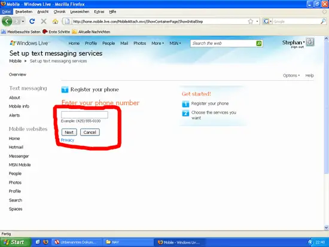
Task: Click the page icon in the URL bar
Action: tap(67, 22)
